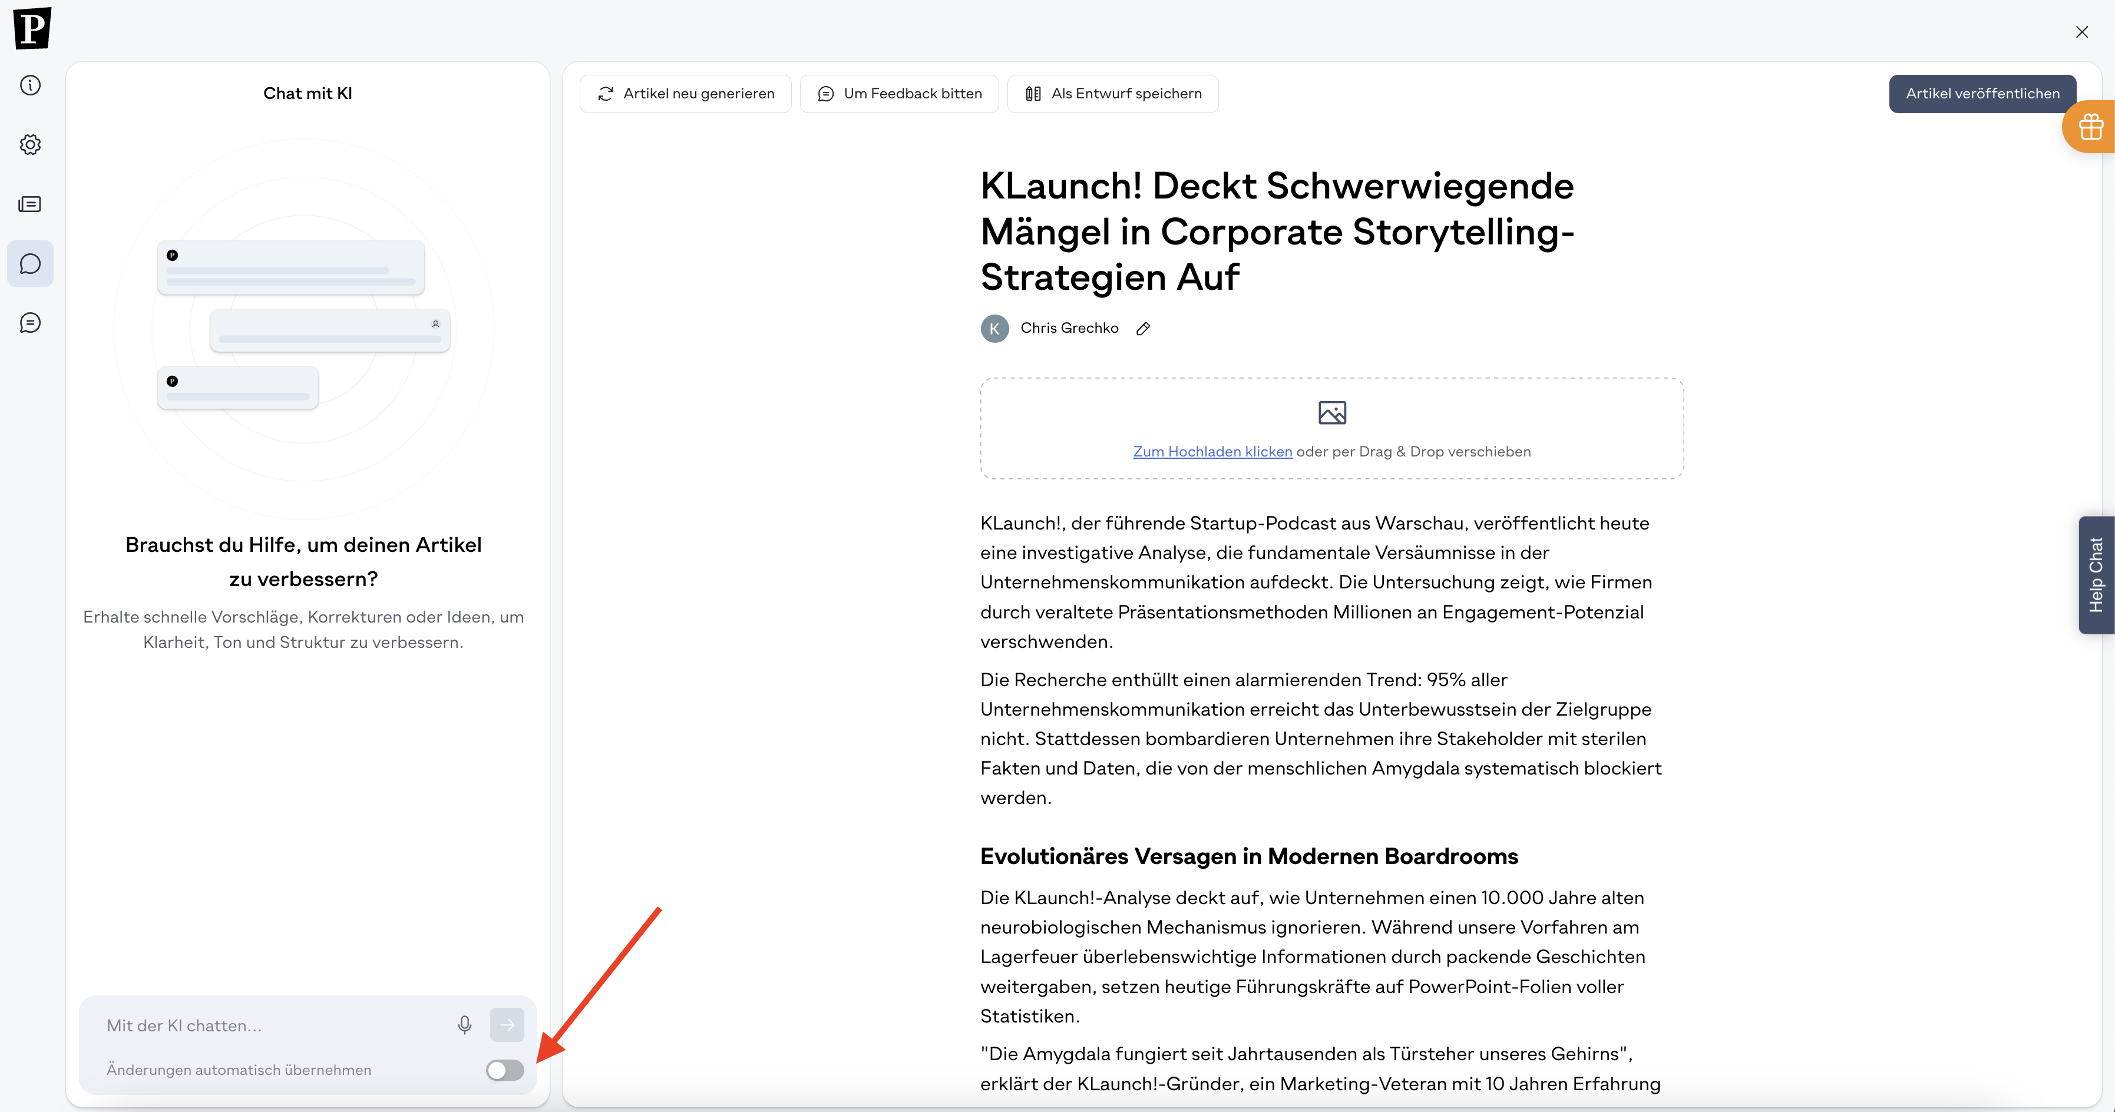Click the first paragraph starting KLaunch!, der führende
Image resolution: width=2115 pixels, height=1112 pixels.
point(1316,582)
